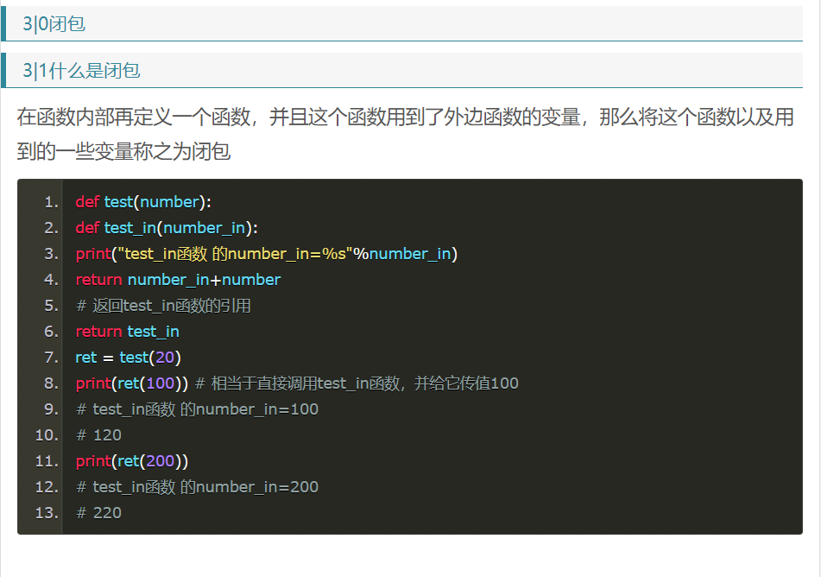Click the paragraph line starting "在函数内部再定义一个函数"

click(405, 117)
